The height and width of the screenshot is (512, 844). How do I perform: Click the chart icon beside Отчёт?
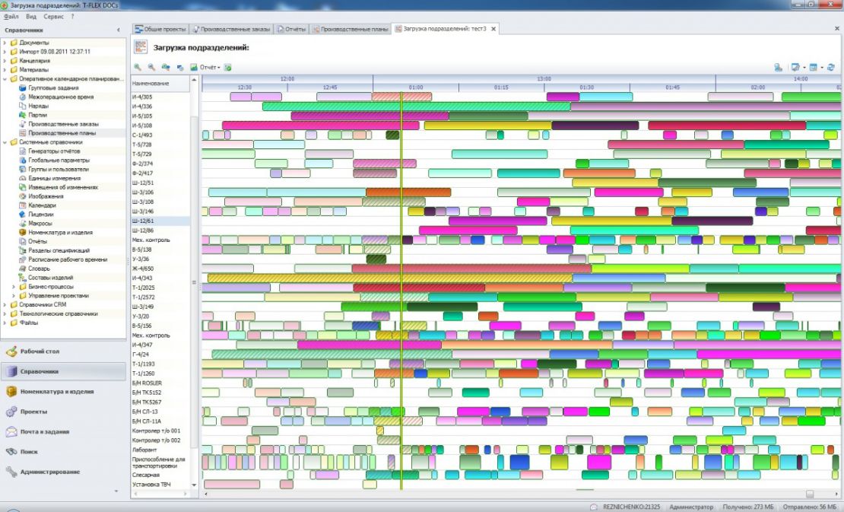[194, 67]
